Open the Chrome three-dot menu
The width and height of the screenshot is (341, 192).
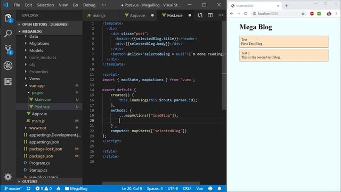pos(336,14)
